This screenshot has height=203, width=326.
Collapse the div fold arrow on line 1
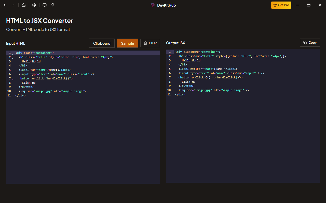(x=13, y=53)
